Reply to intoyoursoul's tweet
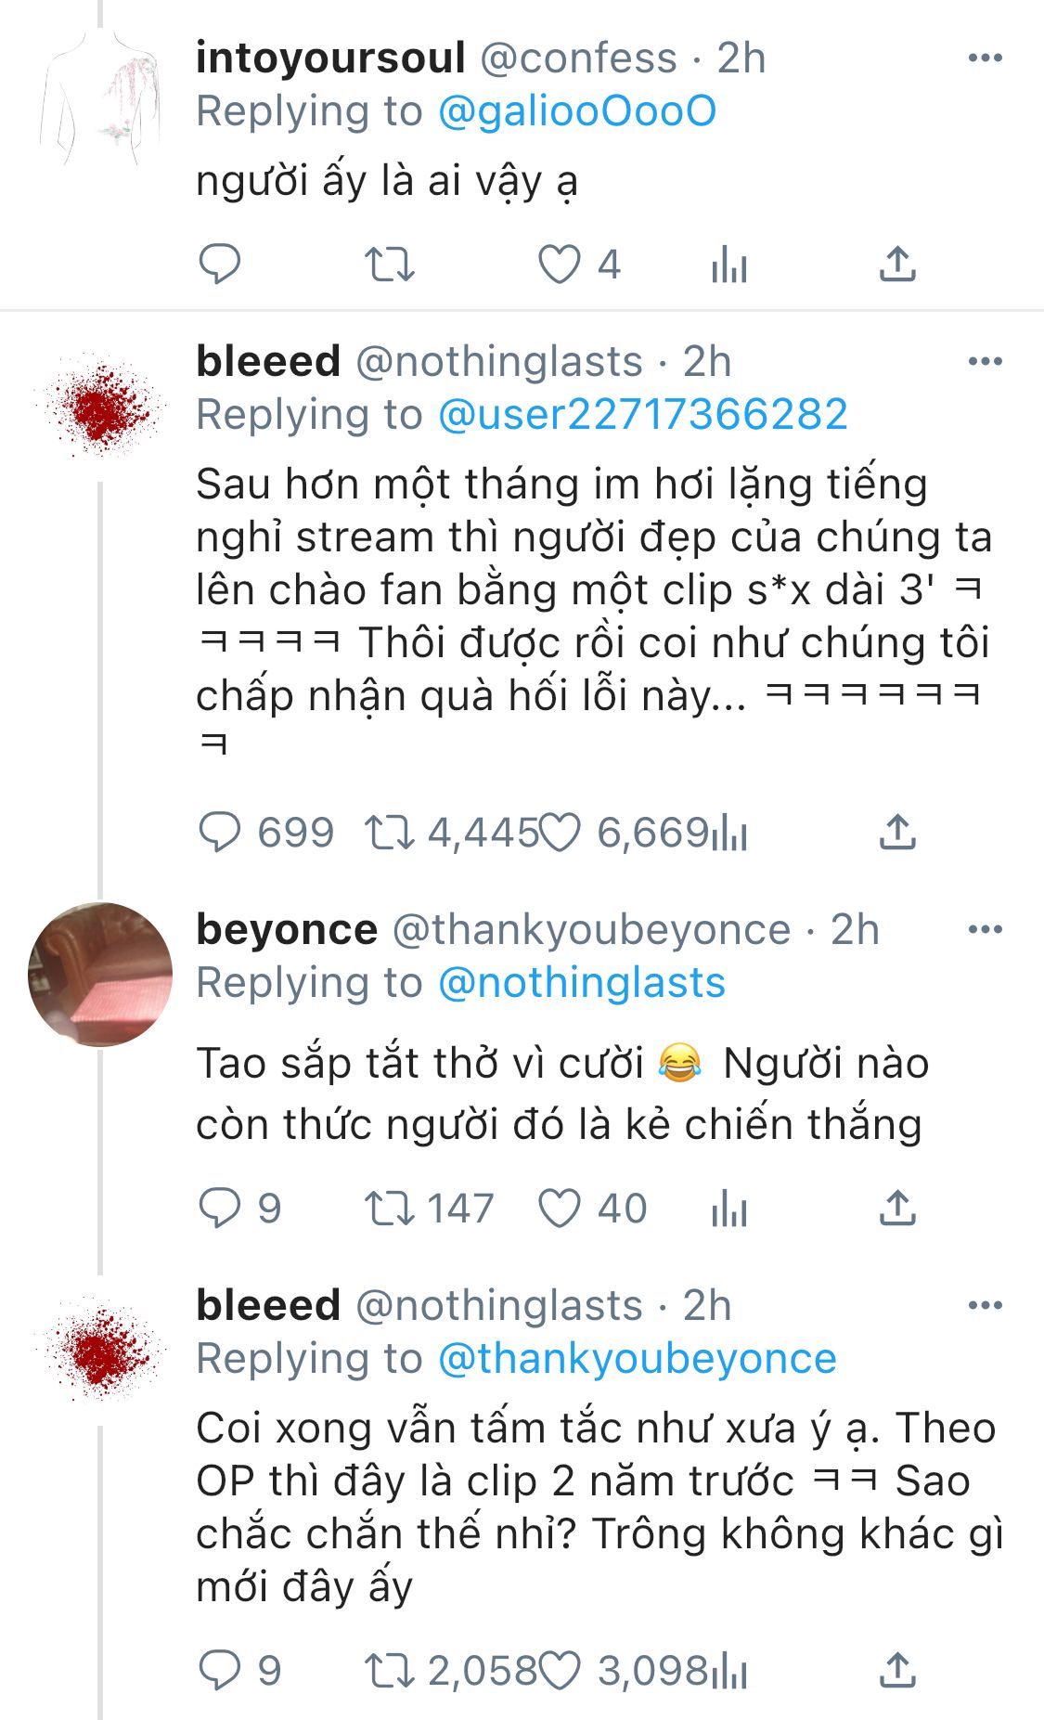The width and height of the screenshot is (1044, 1720). [x=220, y=265]
